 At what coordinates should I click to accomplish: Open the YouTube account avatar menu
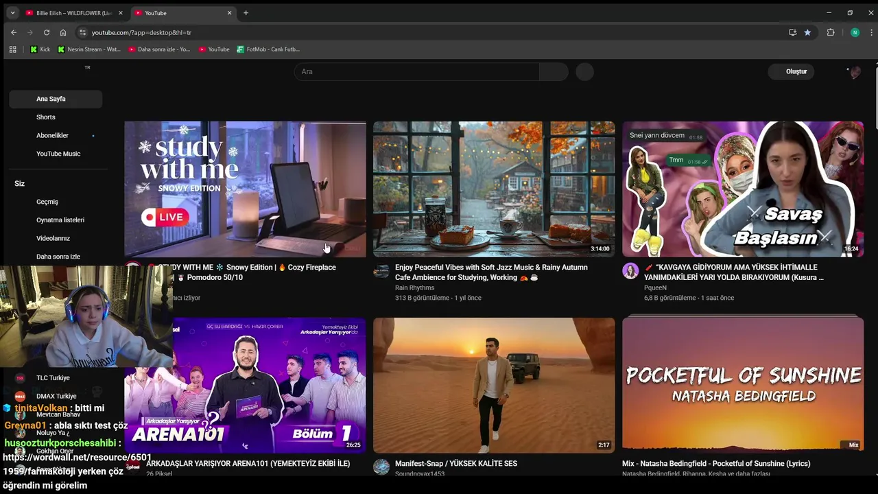pyautogui.click(x=854, y=72)
